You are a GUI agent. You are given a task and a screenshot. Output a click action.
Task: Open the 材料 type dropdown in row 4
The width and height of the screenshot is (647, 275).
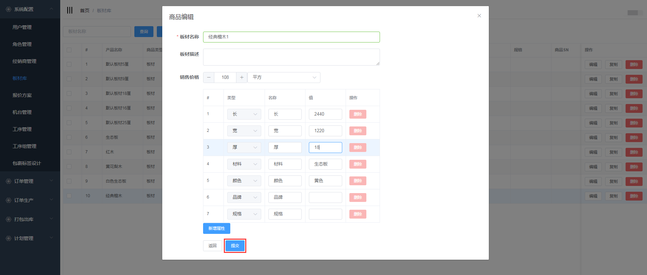coord(244,164)
